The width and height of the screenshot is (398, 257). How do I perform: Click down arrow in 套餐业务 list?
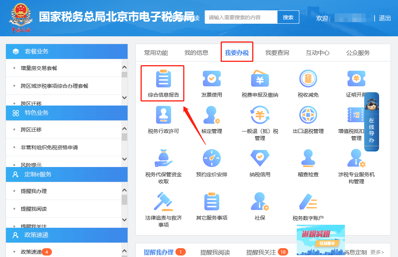(x=124, y=98)
